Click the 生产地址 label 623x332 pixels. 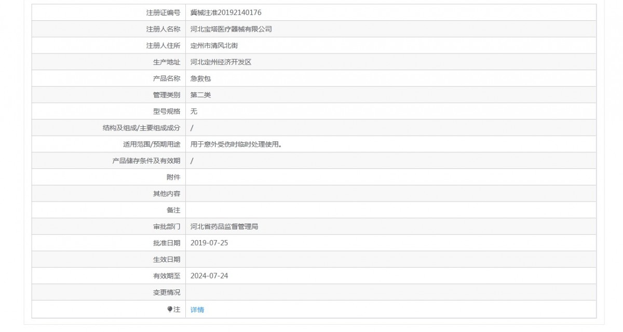[x=167, y=62]
